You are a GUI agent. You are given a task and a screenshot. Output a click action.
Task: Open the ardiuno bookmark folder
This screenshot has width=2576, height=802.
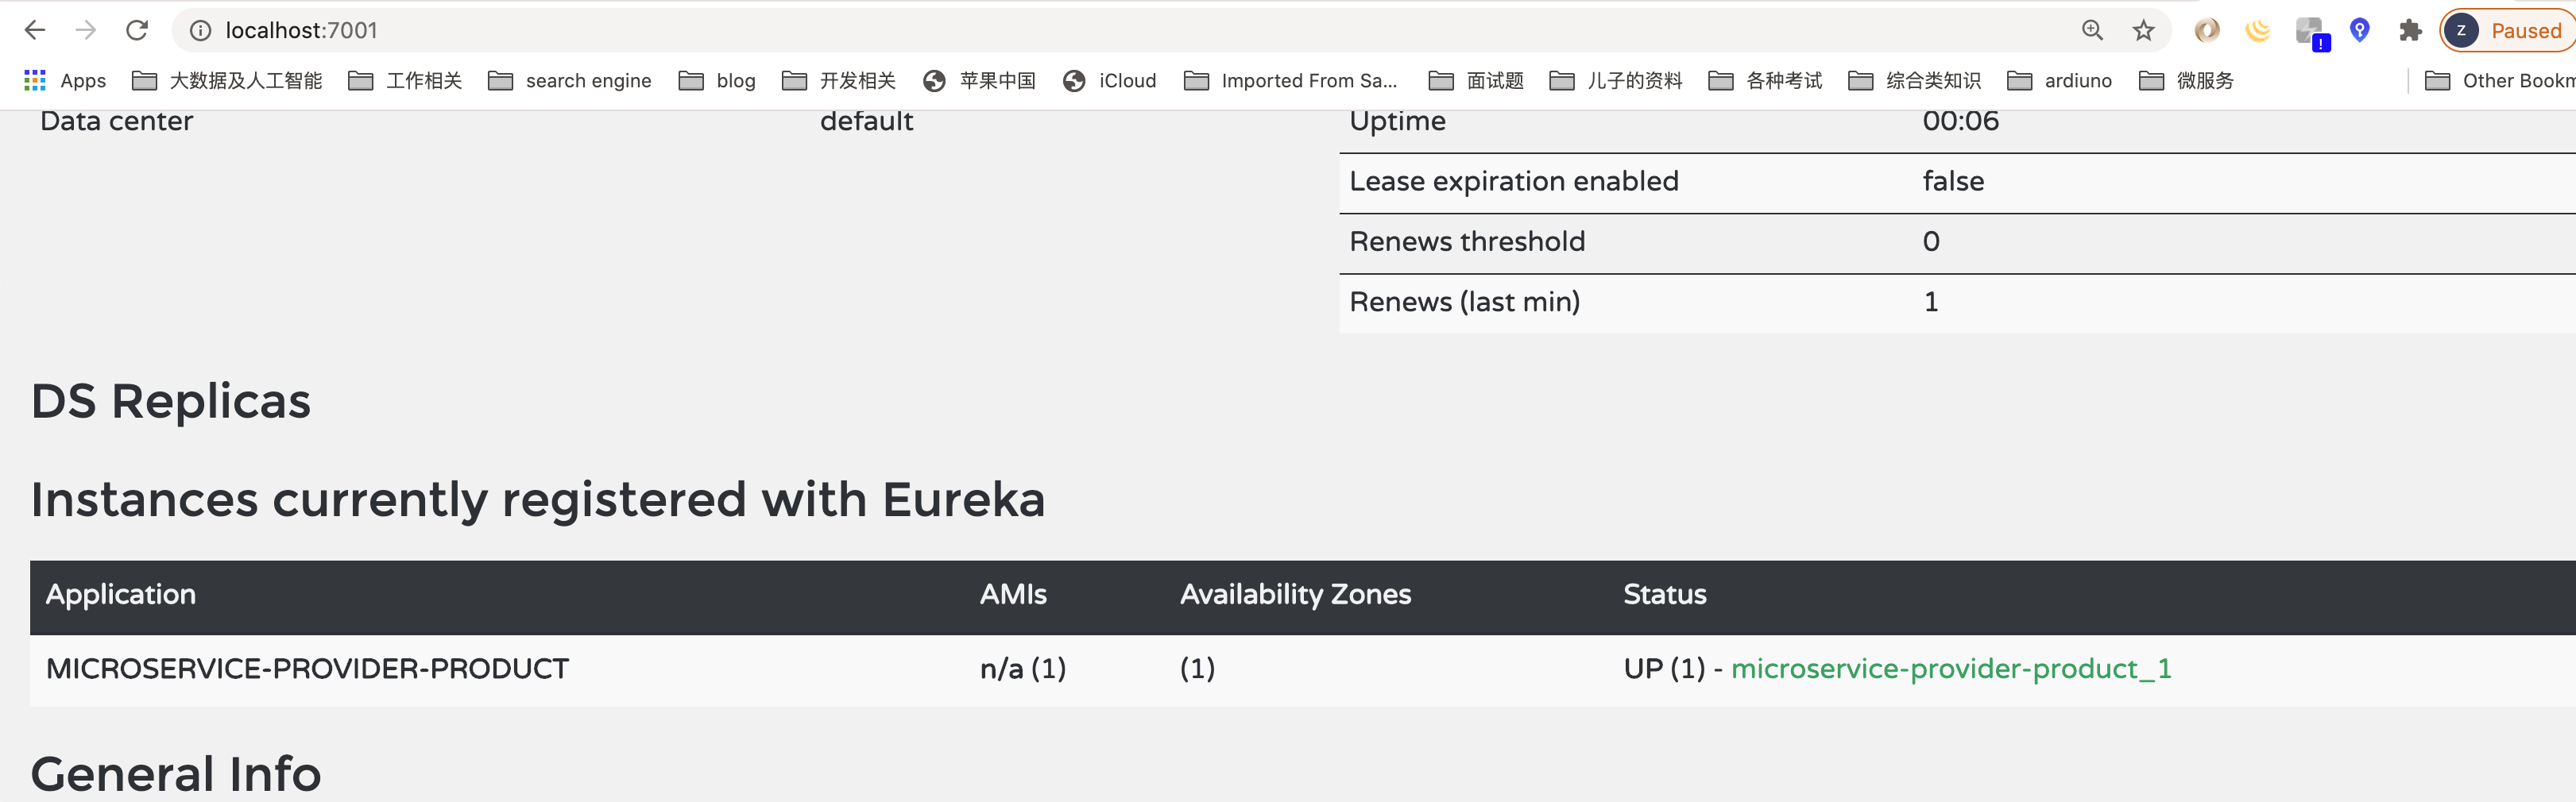(2059, 81)
